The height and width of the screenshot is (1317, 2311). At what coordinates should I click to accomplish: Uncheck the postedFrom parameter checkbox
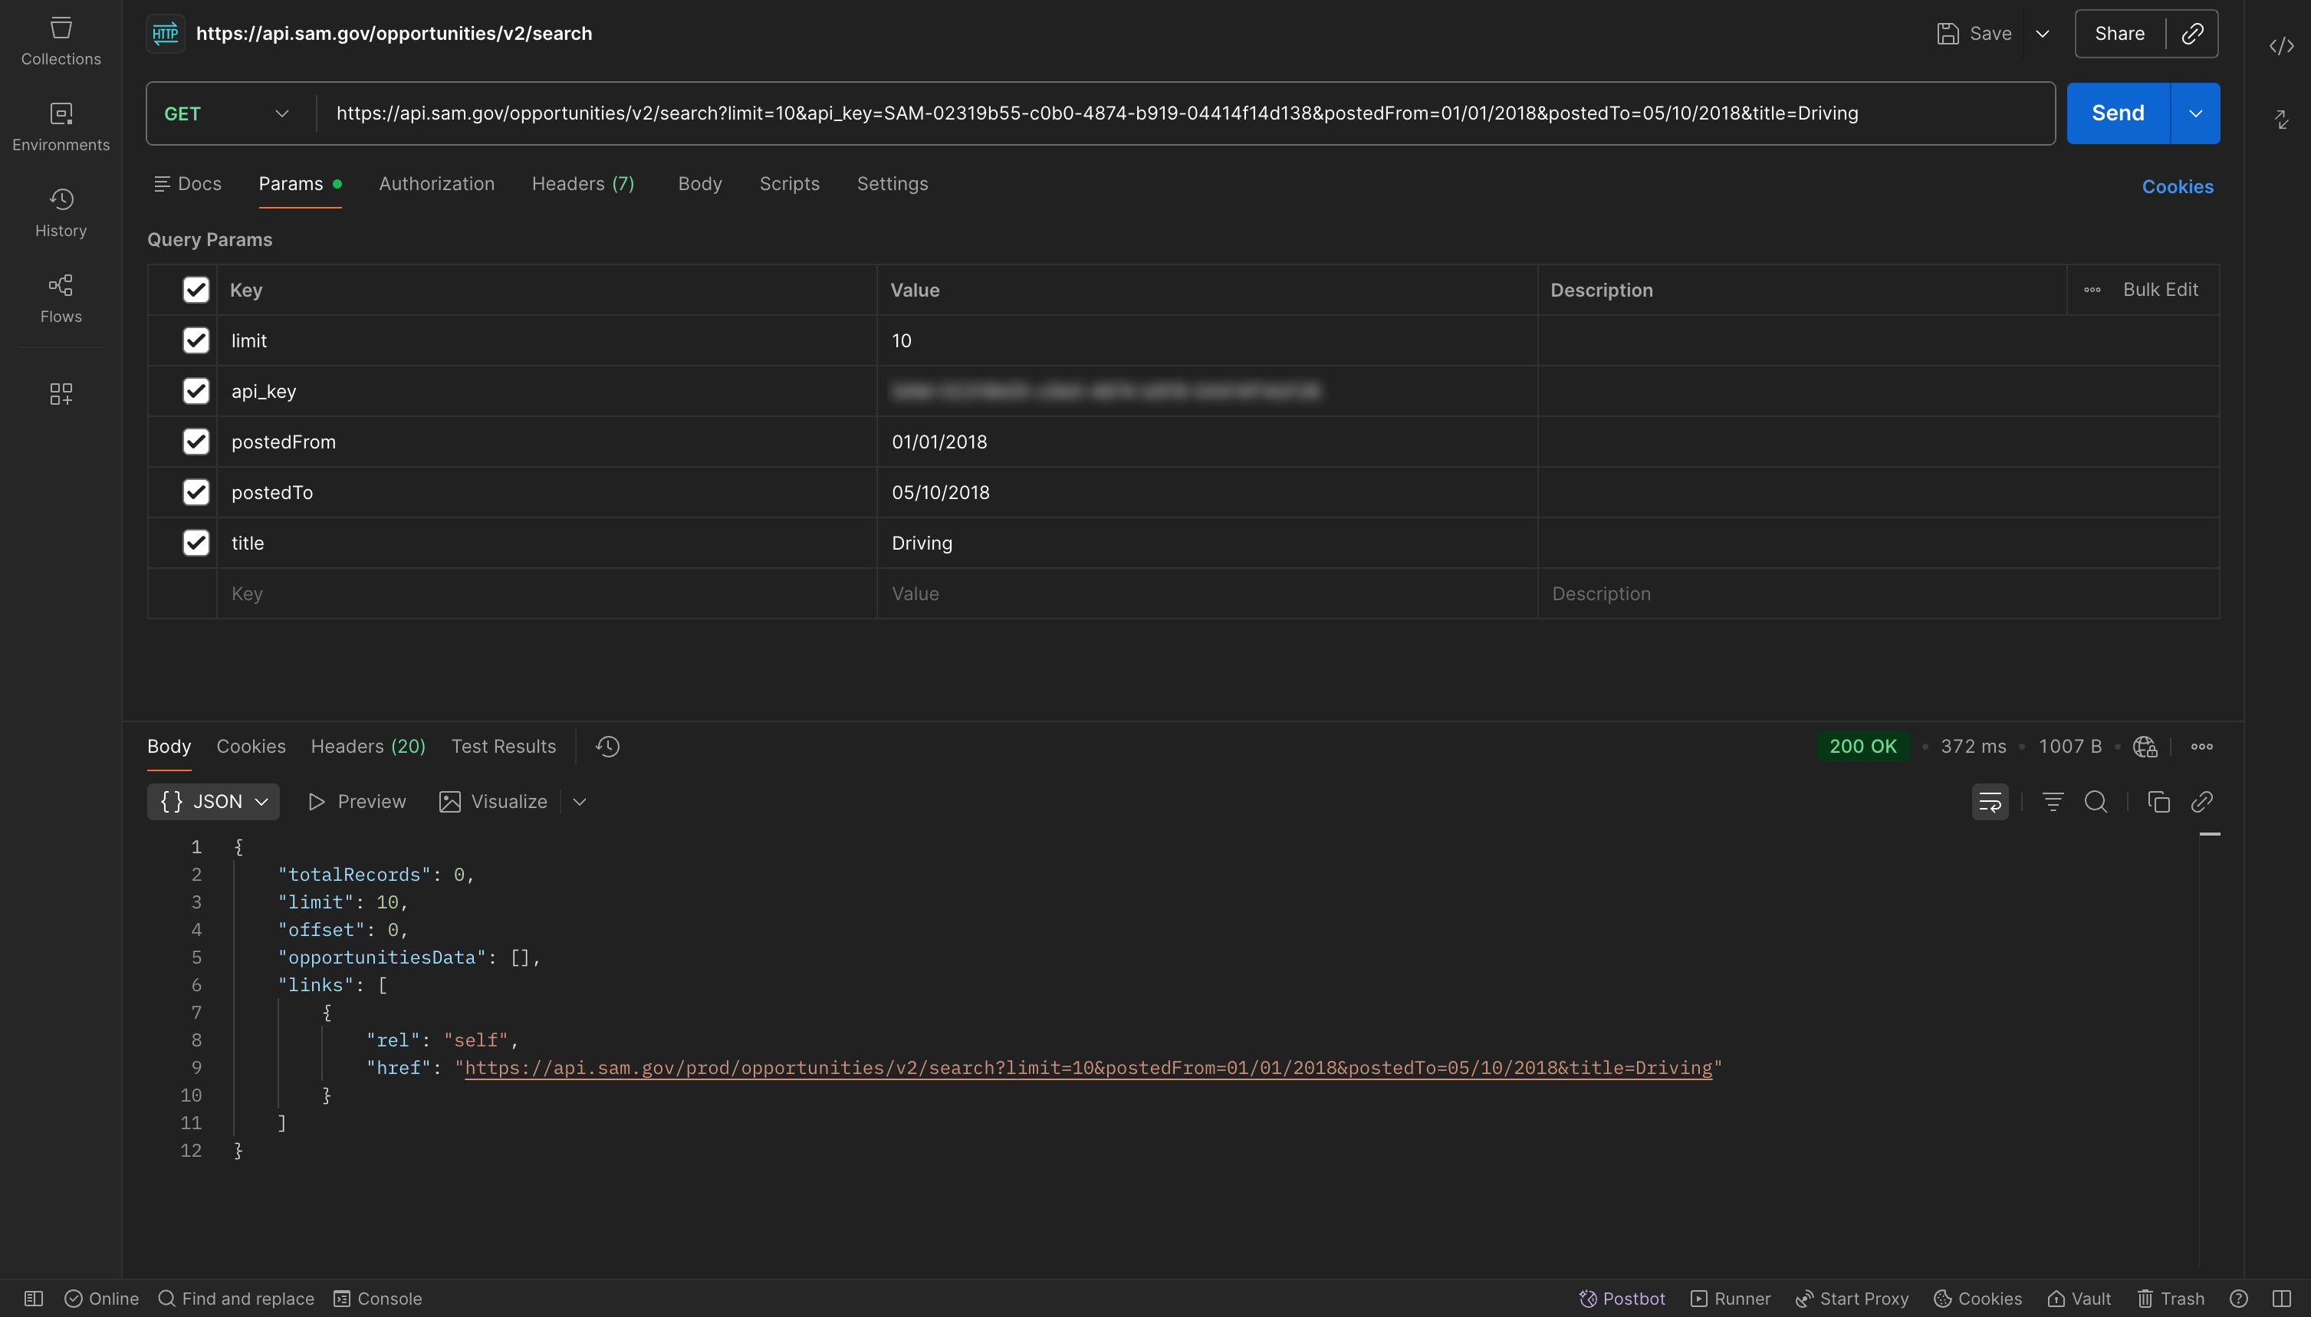(x=196, y=442)
